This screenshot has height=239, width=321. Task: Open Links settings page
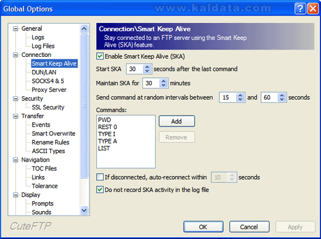(38, 177)
